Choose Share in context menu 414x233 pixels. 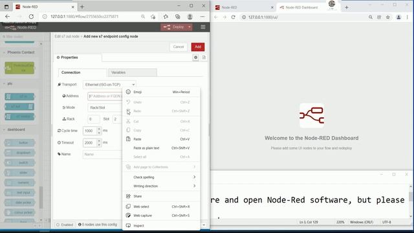[x=161, y=196]
